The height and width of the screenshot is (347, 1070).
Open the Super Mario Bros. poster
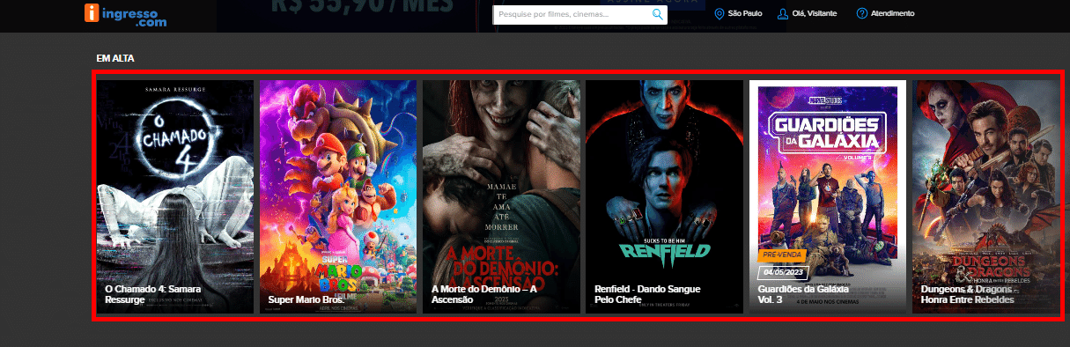pyautogui.click(x=338, y=196)
